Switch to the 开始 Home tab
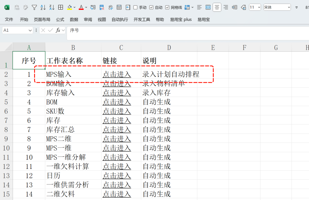The width and height of the screenshot is (309, 200). 24,20
